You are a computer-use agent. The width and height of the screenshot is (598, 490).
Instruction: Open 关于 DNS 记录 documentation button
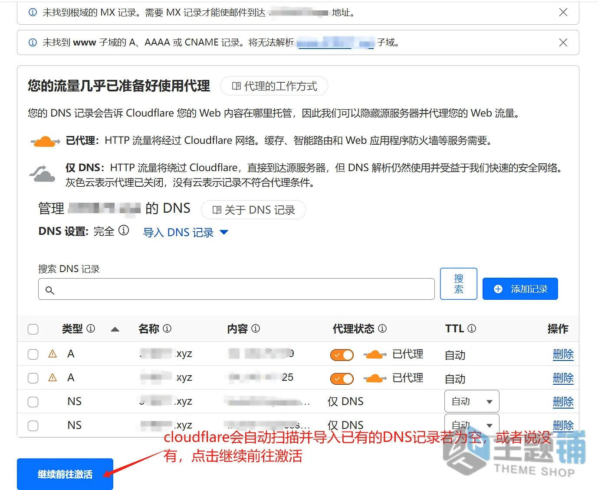[253, 210]
